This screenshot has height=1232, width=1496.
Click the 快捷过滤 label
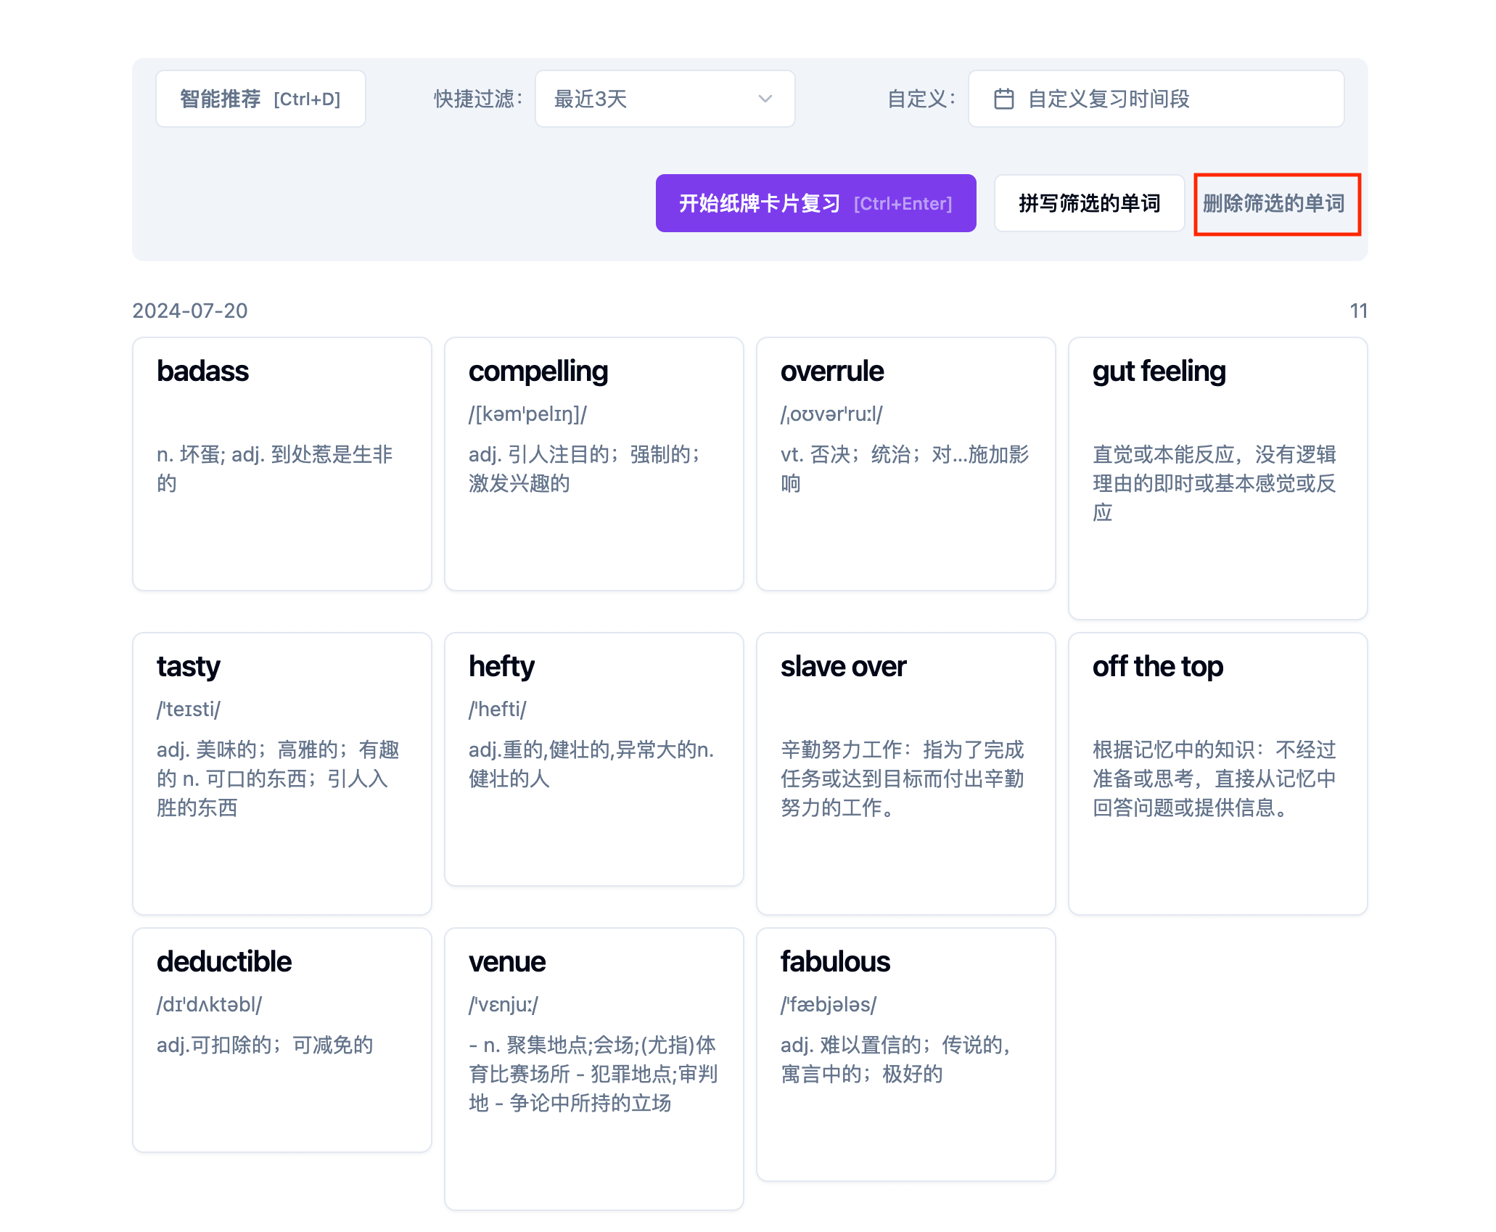(x=478, y=99)
